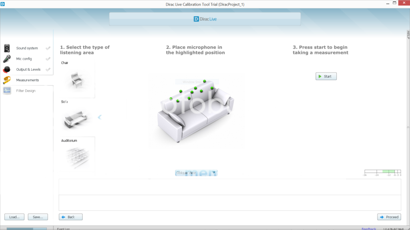Click the leftmost green microphone position dot on the sofa

click(x=171, y=99)
